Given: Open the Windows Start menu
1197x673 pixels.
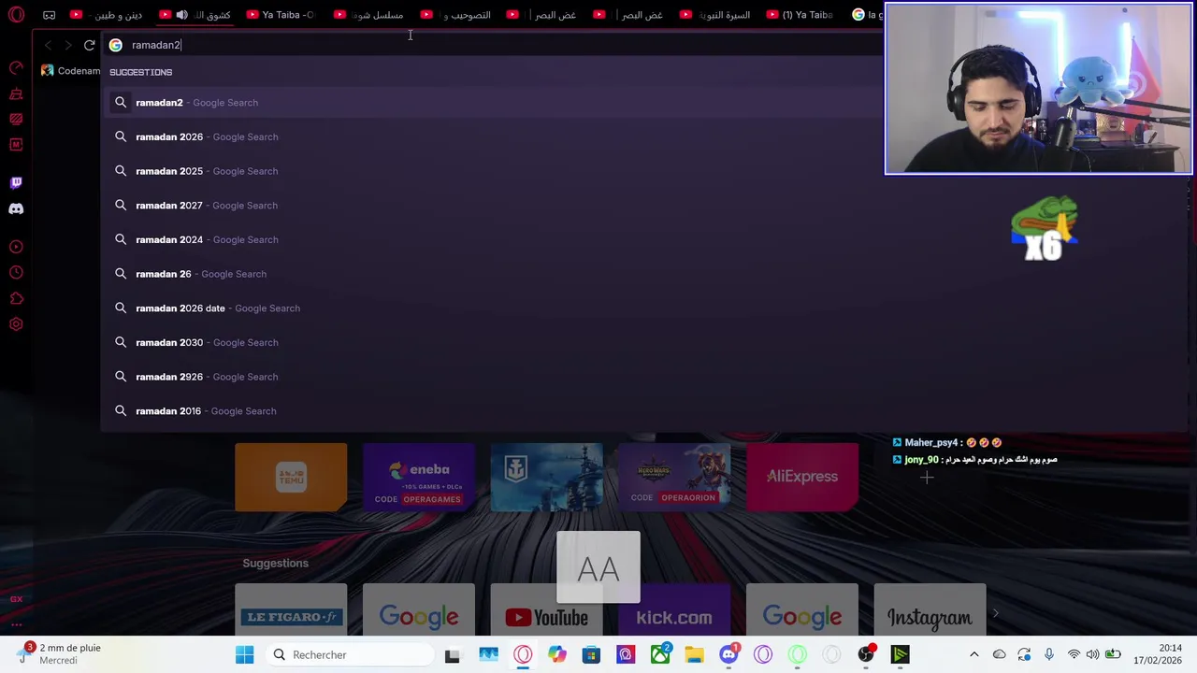Looking at the screenshot, I should click(245, 655).
